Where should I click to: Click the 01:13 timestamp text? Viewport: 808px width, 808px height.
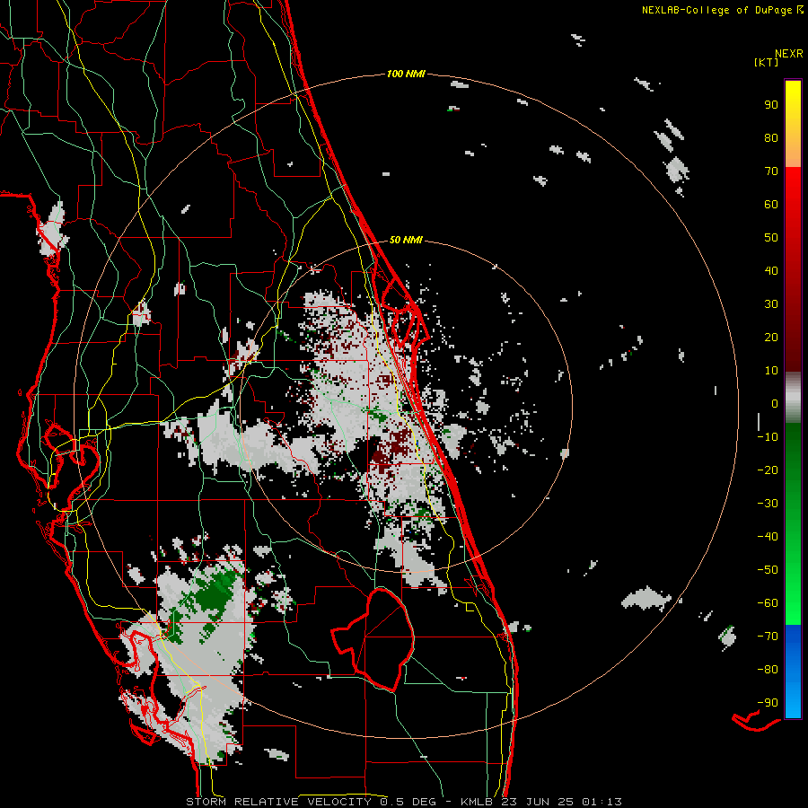point(602,802)
